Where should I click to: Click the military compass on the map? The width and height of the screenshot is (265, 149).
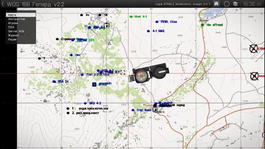point(149,73)
